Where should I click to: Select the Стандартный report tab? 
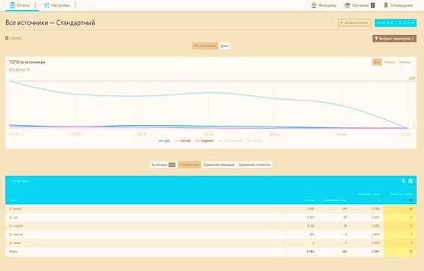(190, 165)
